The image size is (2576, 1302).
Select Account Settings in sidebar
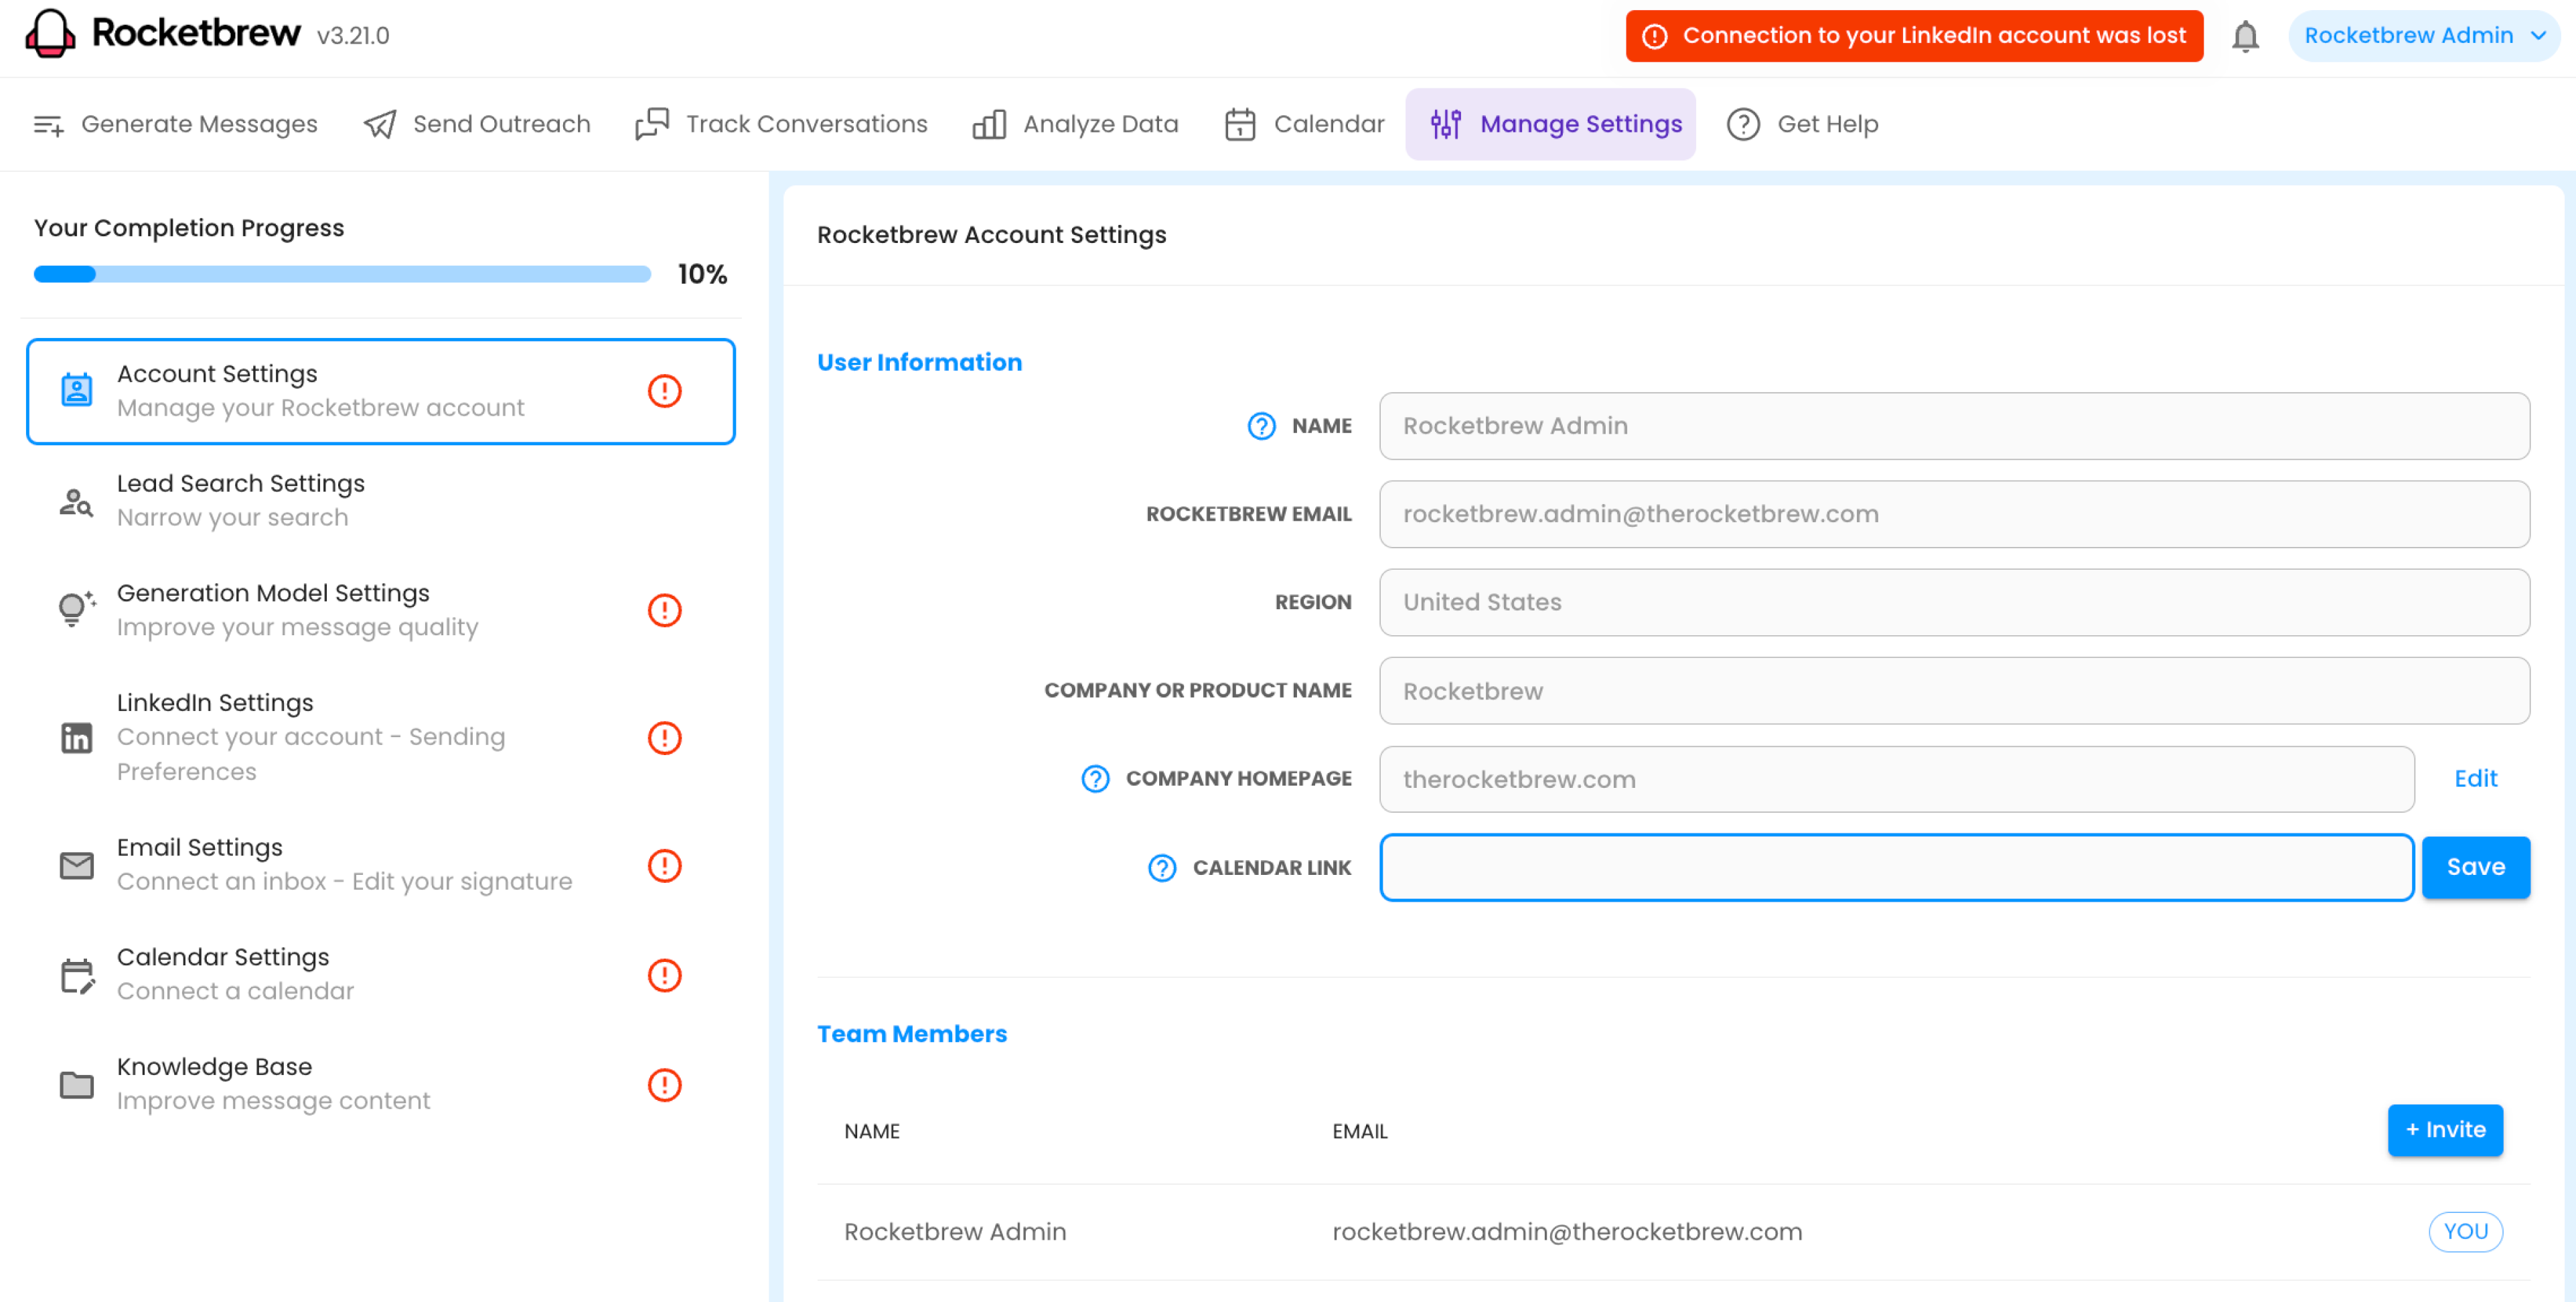point(381,391)
